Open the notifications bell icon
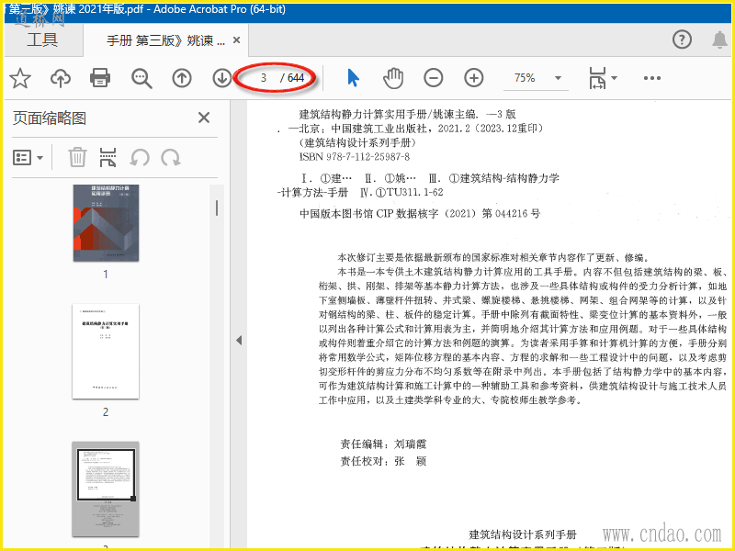The width and height of the screenshot is (735, 551). coord(719,39)
